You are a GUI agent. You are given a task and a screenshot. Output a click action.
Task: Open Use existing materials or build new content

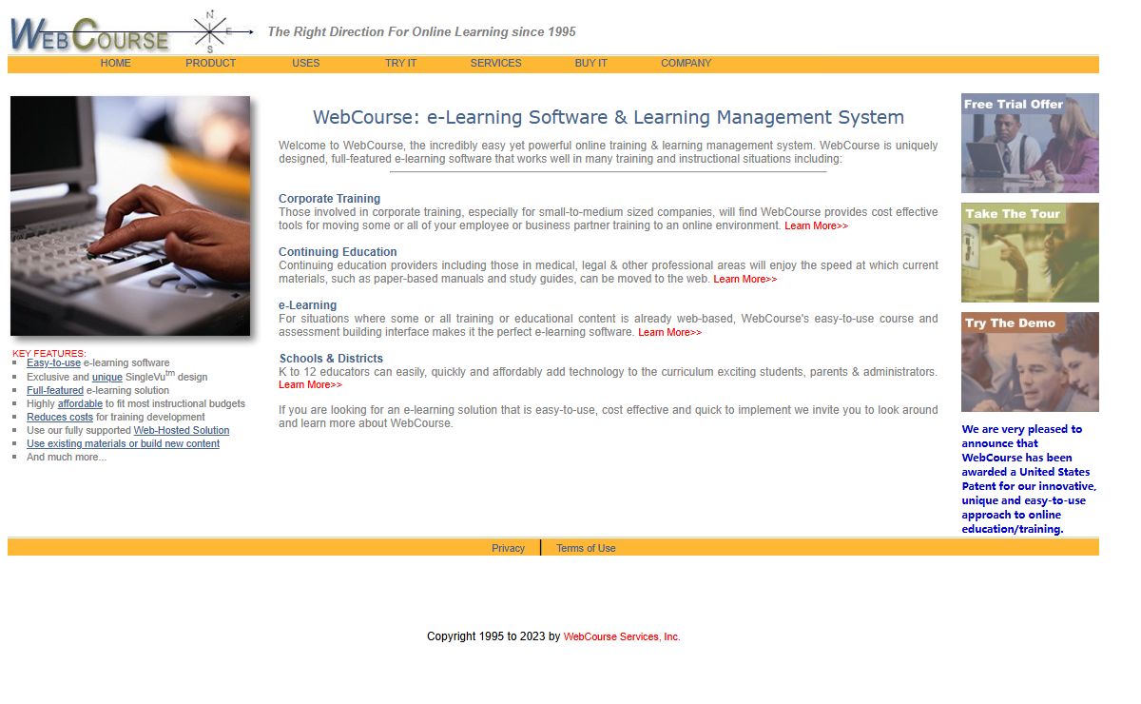(123, 443)
